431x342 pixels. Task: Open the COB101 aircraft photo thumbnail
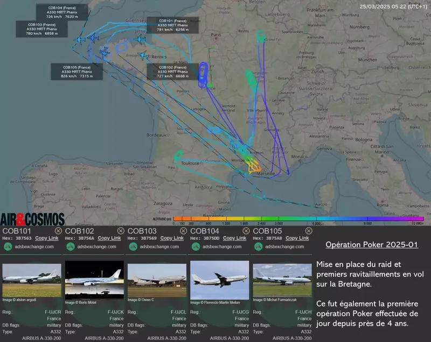click(32, 279)
